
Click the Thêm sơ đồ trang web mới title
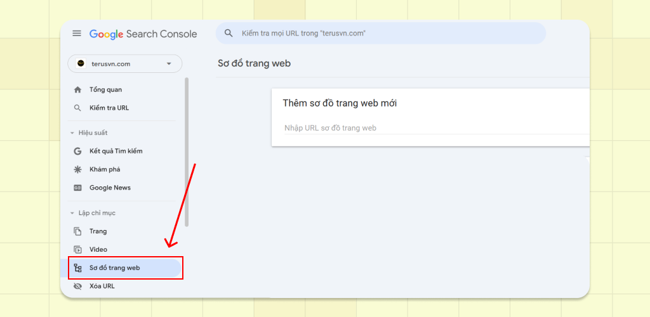pyautogui.click(x=340, y=103)
